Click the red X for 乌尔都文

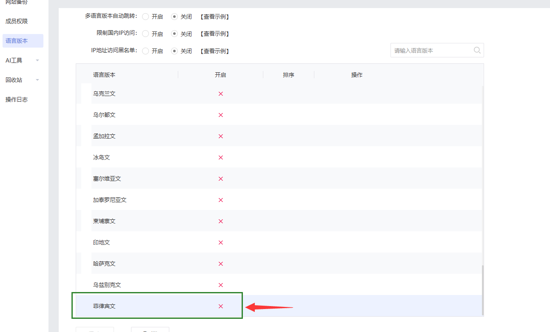(220, 115)
